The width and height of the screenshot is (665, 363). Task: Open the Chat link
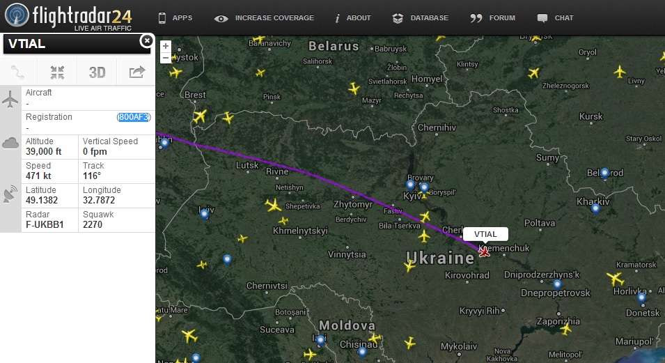[555, 18]
